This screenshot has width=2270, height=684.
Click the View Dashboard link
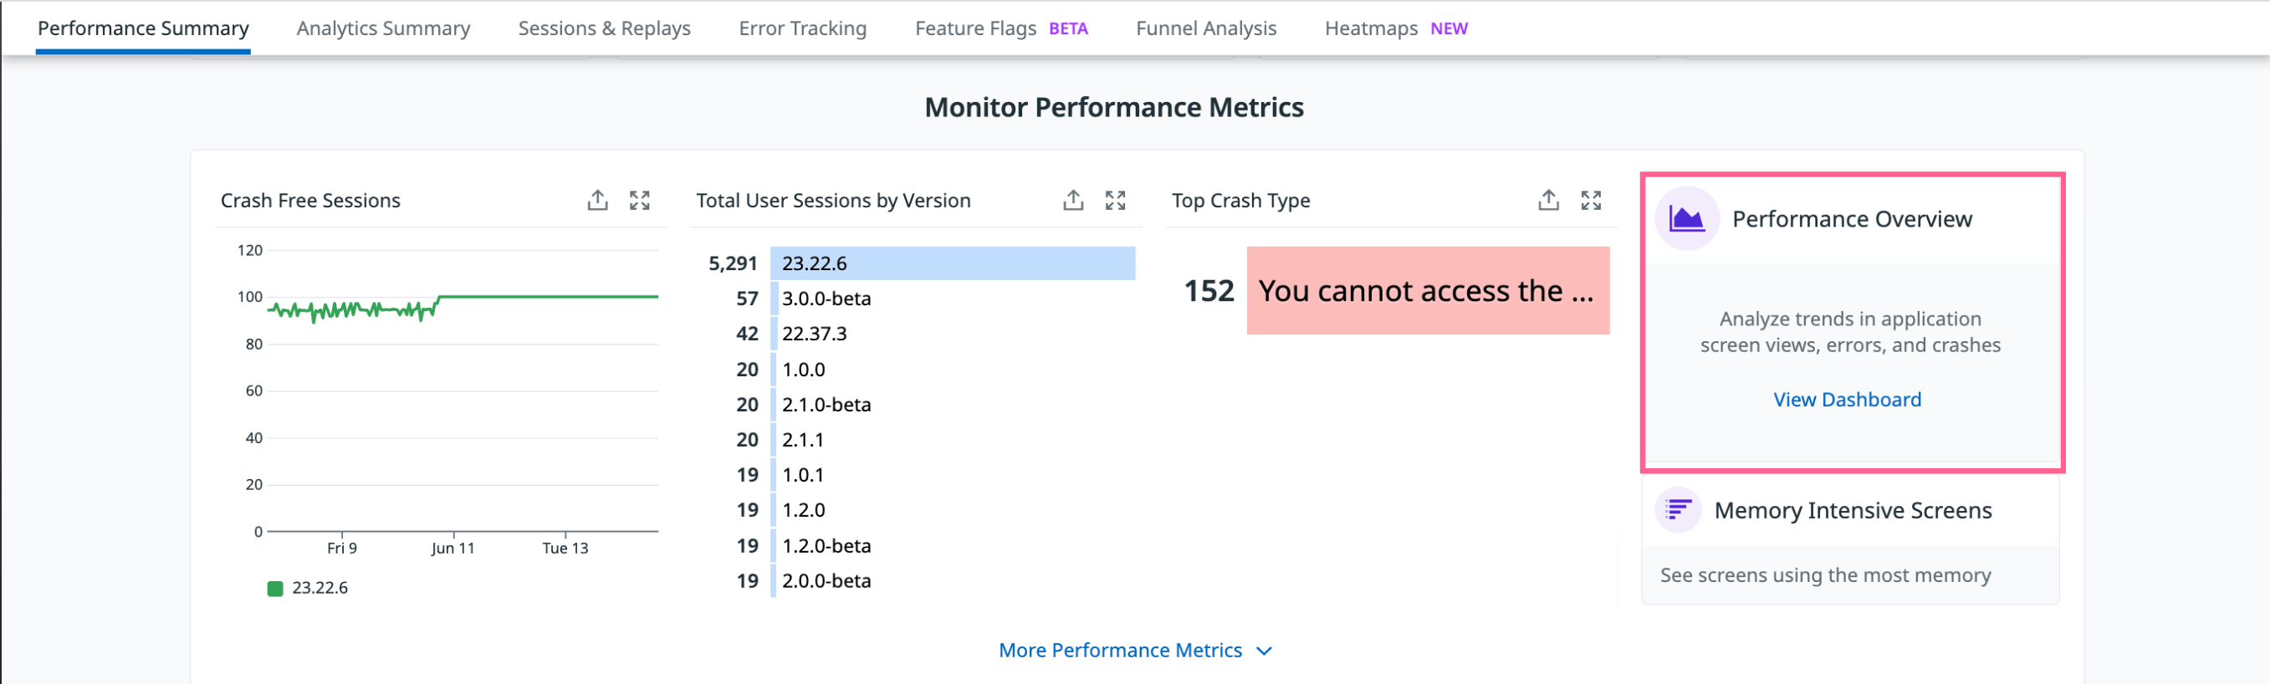coord(1846,400)
